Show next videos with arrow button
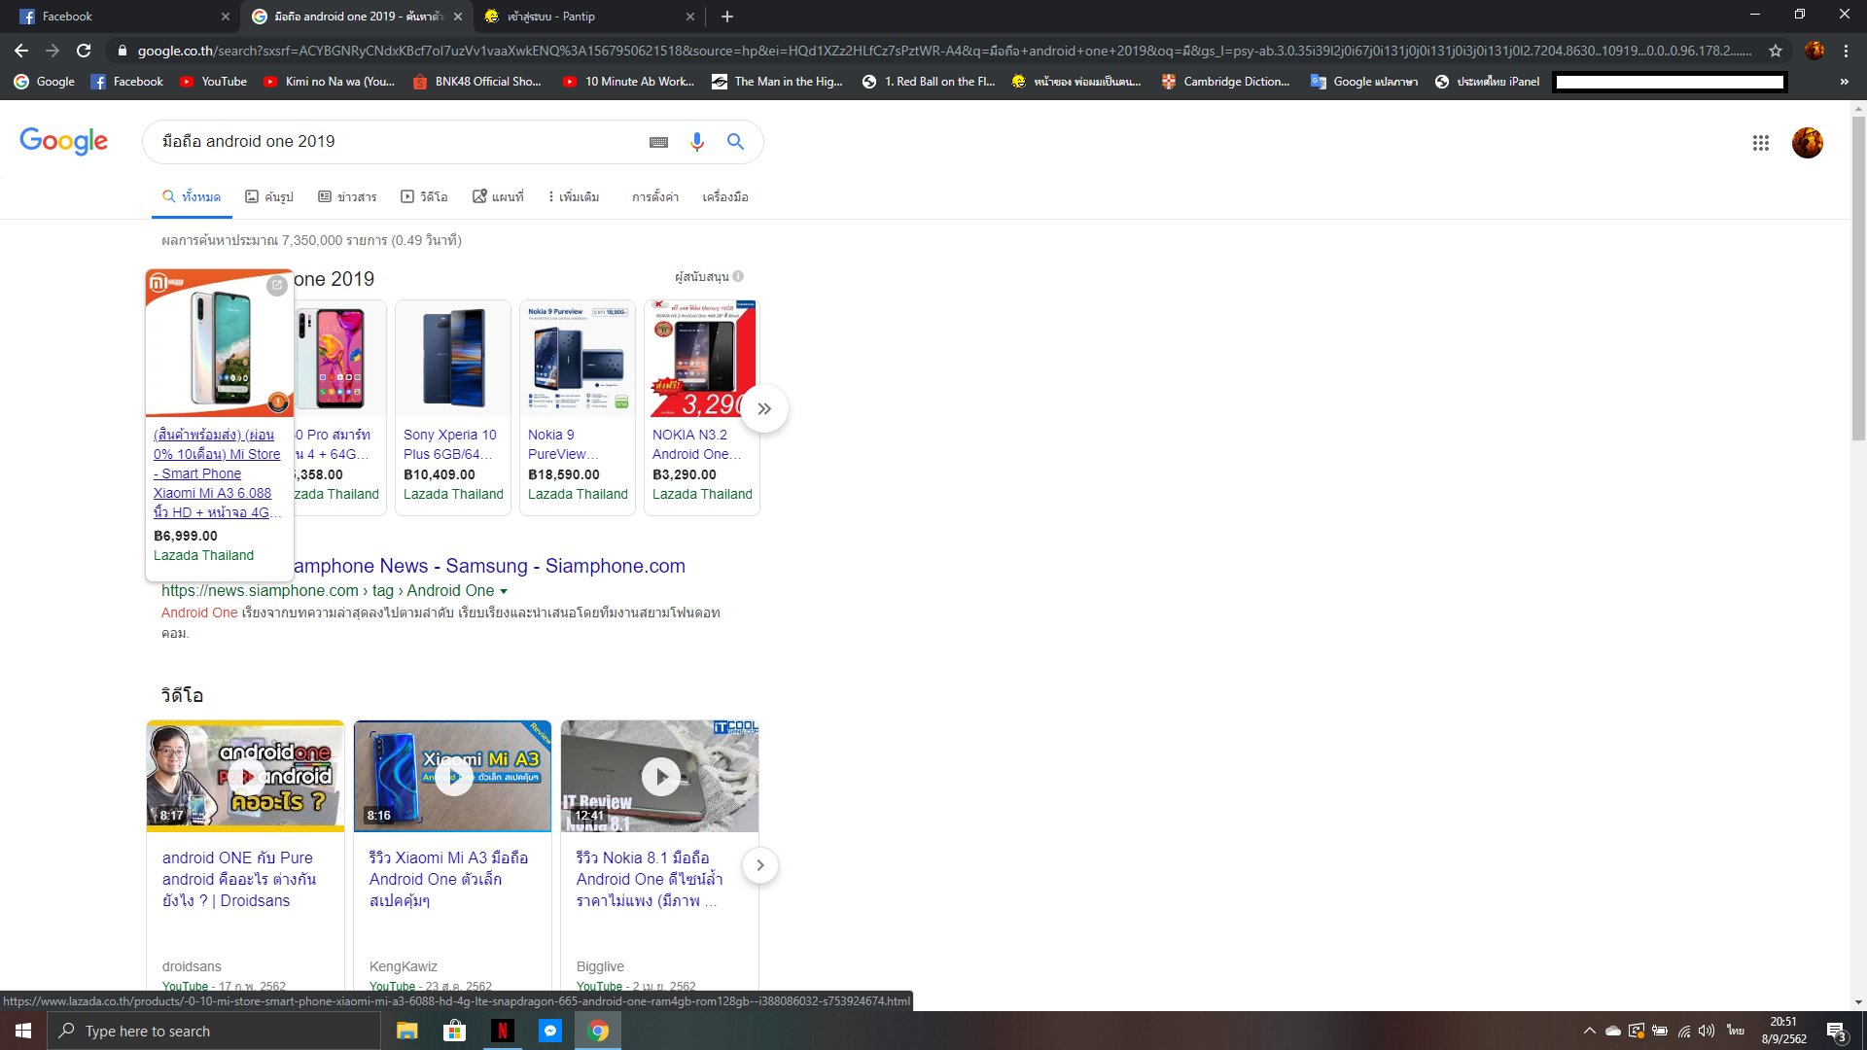1867x1050 pixels. pyautogui.click(x=759, y=865)
